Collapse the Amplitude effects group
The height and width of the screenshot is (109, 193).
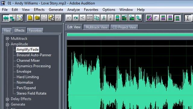pyautogui.click(x=7, y=44)
